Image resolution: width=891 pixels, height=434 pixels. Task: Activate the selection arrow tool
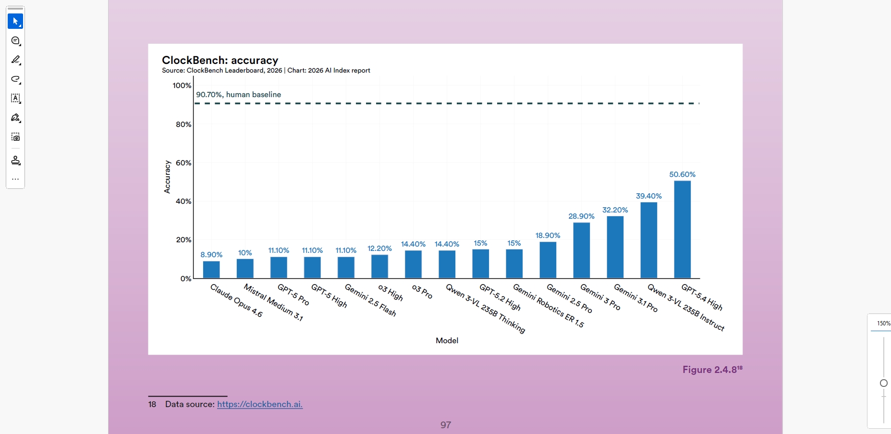point(15,21)
